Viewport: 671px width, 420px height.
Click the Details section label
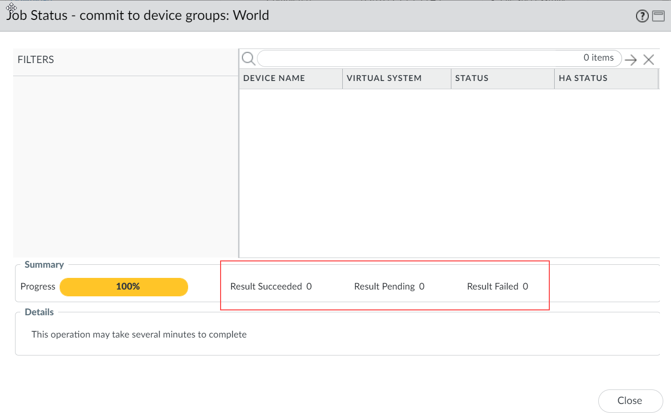(x=39, y=312)
